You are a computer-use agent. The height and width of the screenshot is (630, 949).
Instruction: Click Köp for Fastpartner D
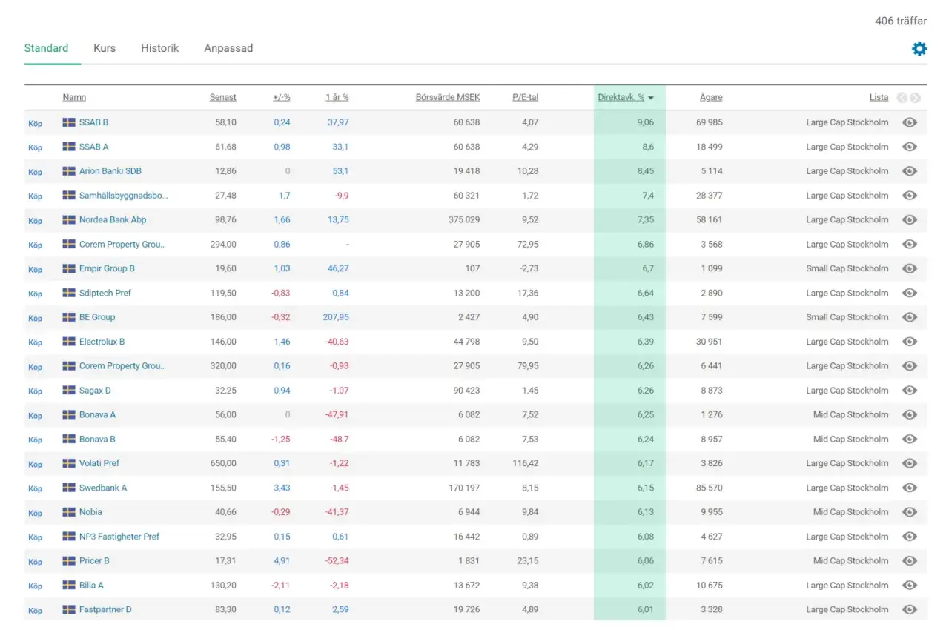click(x=35, y=611)
